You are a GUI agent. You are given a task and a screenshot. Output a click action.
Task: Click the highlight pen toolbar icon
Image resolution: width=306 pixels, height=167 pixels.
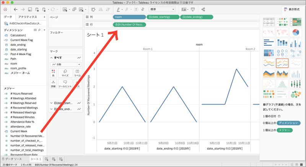point(118,9)
